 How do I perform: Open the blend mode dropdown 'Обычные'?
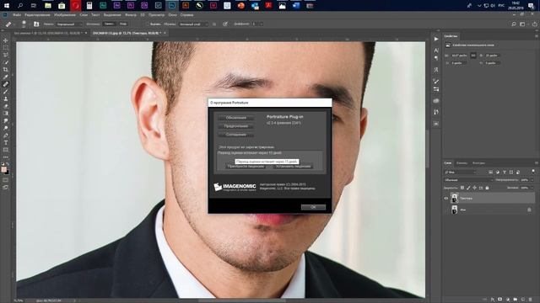[x=469, y=180]
